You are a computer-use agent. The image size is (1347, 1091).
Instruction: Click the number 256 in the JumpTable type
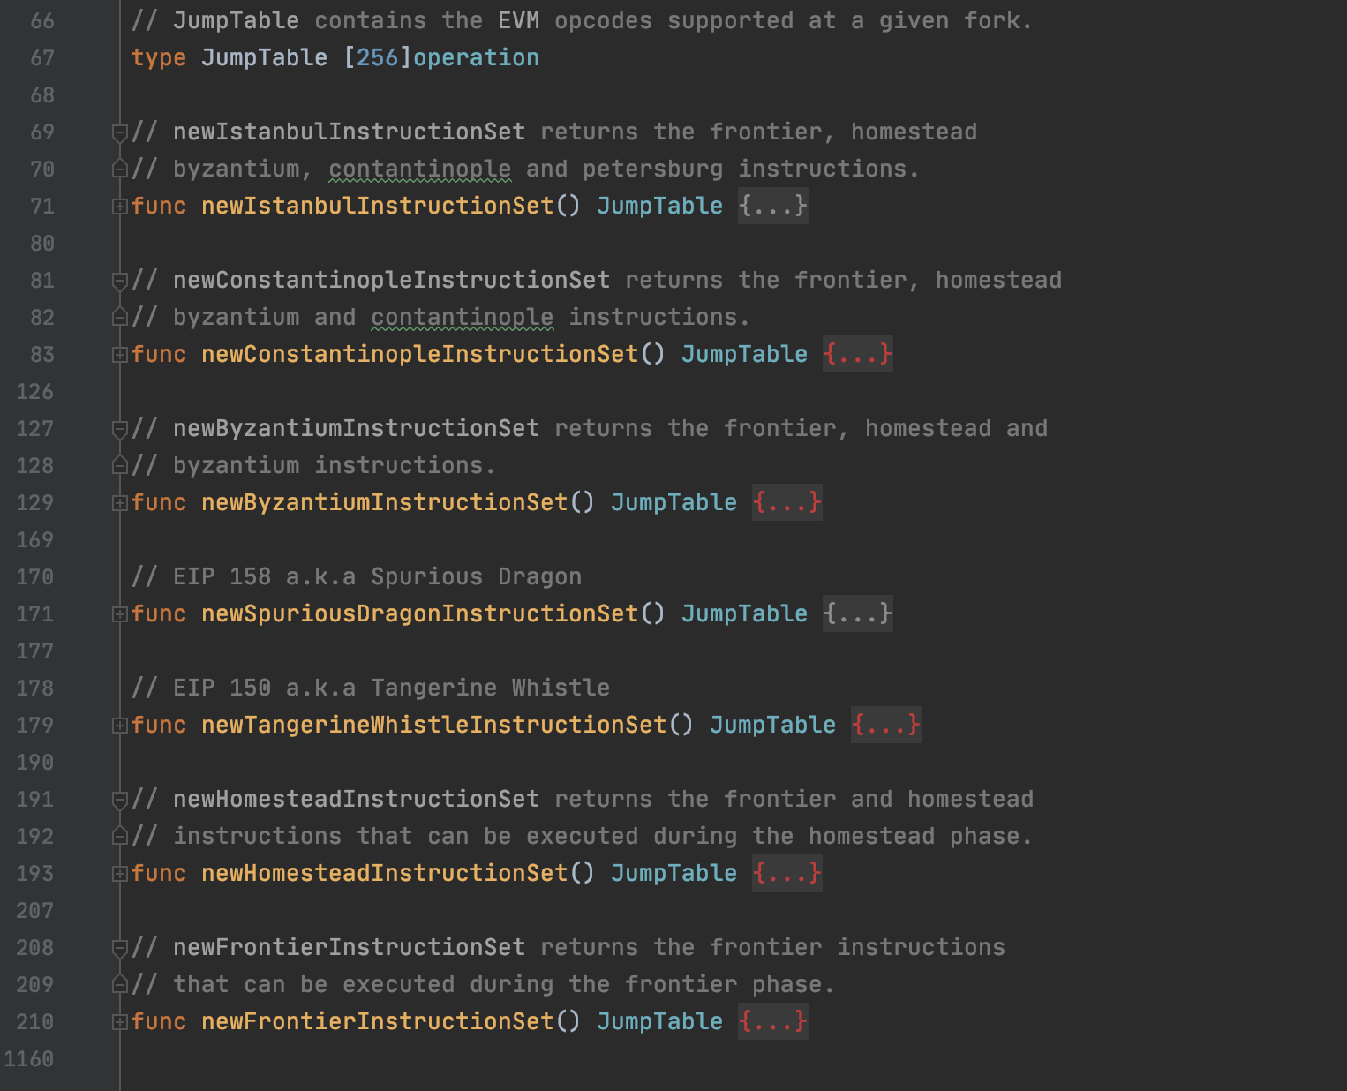(x=377, y=57)
